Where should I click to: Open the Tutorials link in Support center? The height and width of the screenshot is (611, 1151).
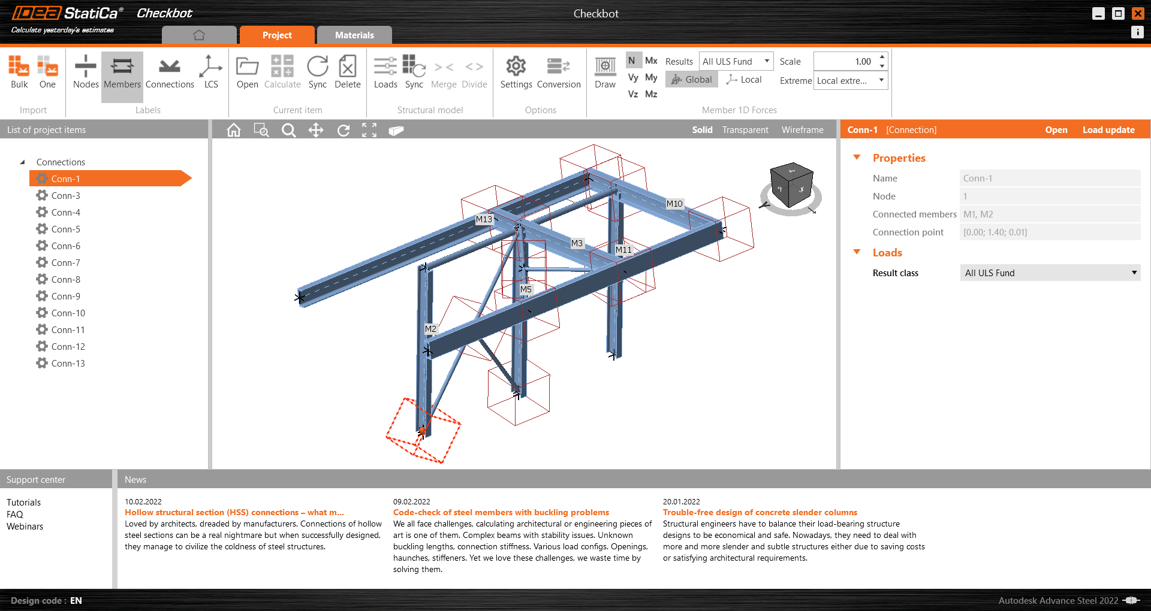(23, 502)
